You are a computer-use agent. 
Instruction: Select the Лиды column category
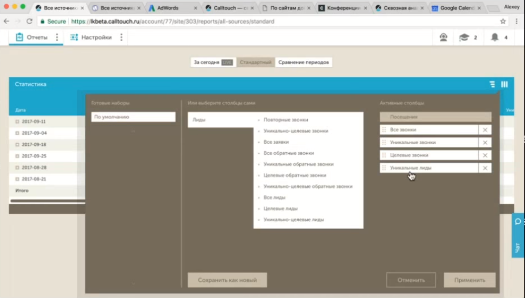click(220, 120)
